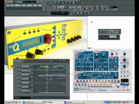Click the play button in transport panel
Viewport: 139px width, 104px height.
coord(59,7)
